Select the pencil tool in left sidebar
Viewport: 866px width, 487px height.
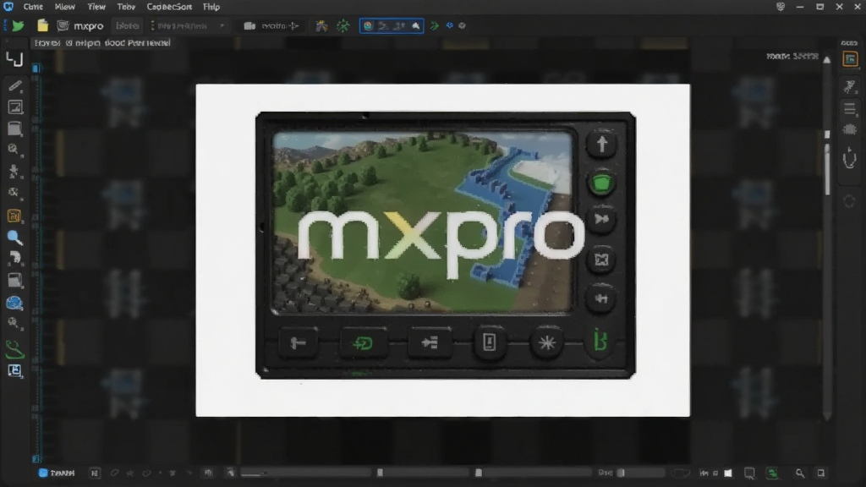(15, 85)
